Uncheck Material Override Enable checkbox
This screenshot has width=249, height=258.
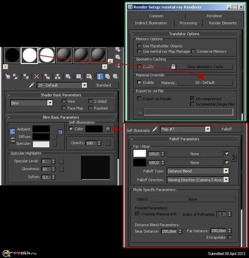[139, 82]
